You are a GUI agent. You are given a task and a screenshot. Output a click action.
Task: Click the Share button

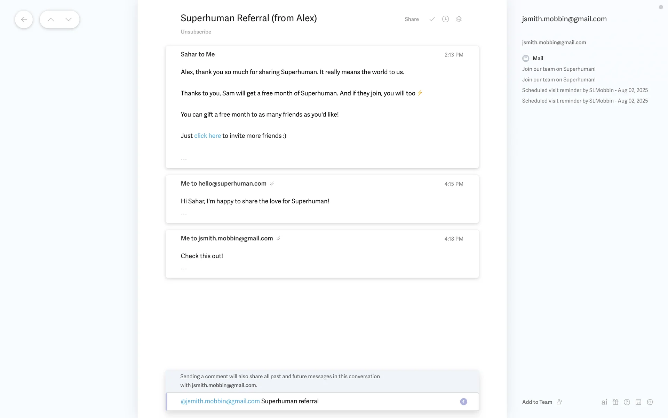(x=412, y=19)
